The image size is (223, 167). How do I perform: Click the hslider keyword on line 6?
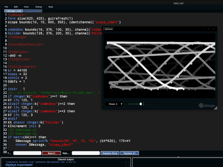point(14,33)
